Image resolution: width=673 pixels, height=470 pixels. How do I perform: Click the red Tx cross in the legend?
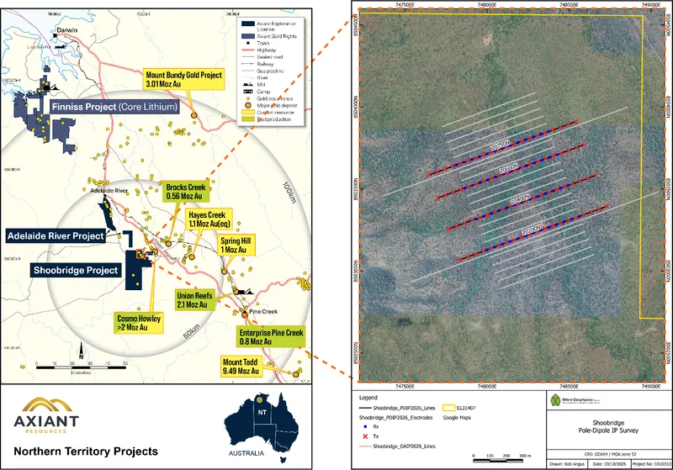365,436
